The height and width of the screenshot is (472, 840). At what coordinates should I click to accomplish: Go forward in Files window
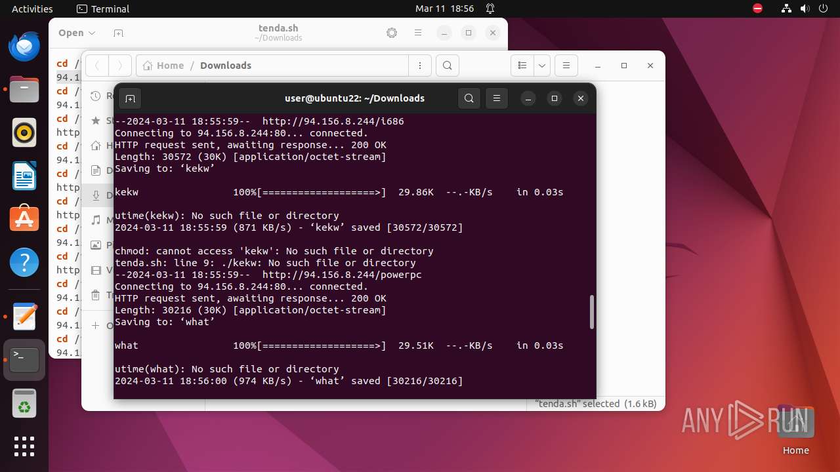pyautogui.click(x=119, y=66)
